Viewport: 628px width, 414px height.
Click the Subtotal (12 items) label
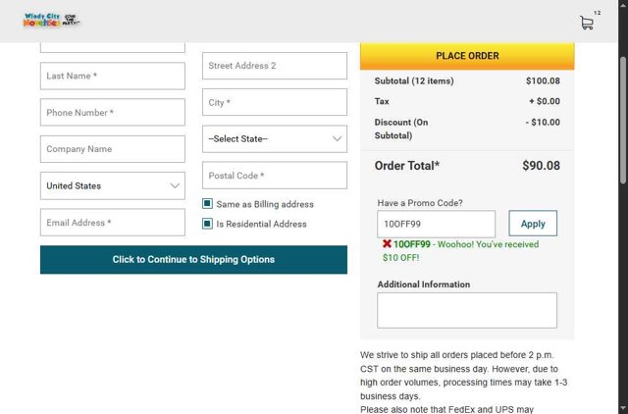[x=414, y=80]
